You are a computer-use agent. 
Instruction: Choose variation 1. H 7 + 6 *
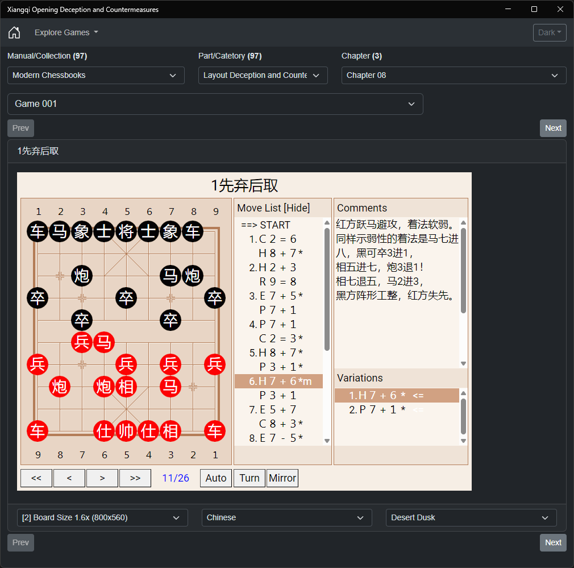[x=397, y=396]
